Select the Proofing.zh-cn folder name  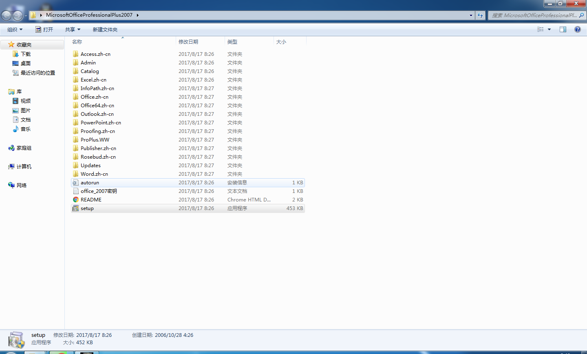pos(98,131)
